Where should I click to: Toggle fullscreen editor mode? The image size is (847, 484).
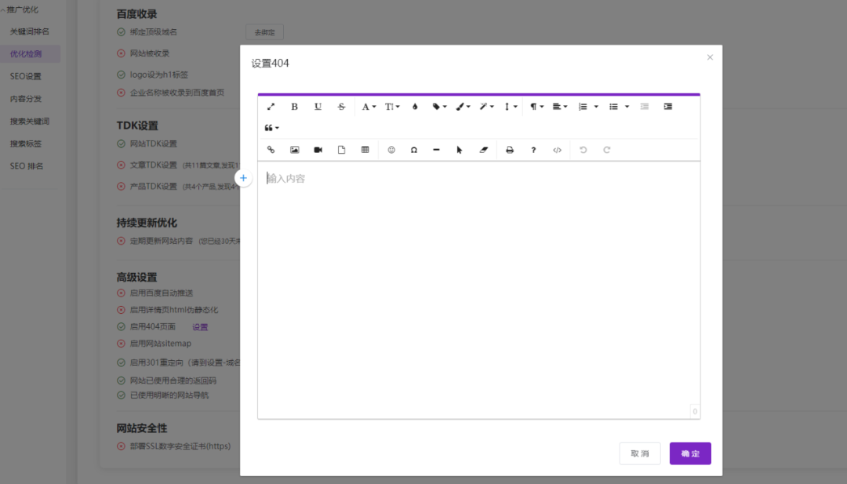[271, 107]
